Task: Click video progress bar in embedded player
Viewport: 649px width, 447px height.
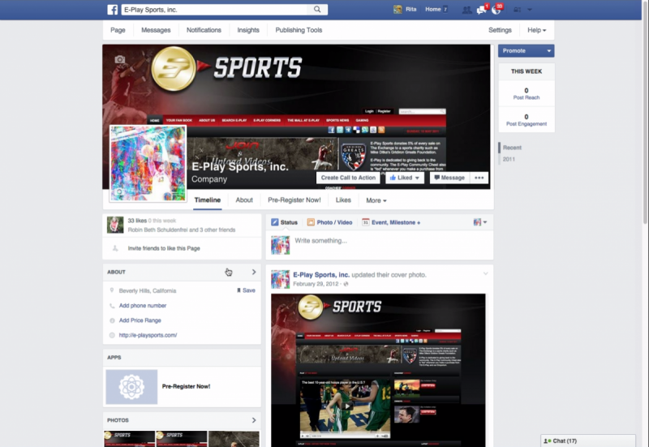Action: pos(346,436)
